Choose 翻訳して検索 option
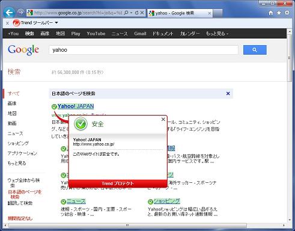Image resolution: width=295 pixels, height=231 pixels. 20,203
